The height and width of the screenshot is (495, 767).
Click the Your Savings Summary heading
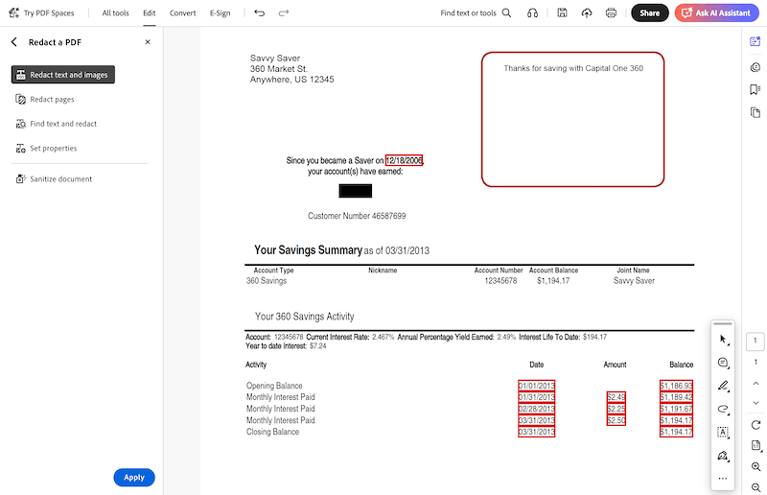click(308, 250)
